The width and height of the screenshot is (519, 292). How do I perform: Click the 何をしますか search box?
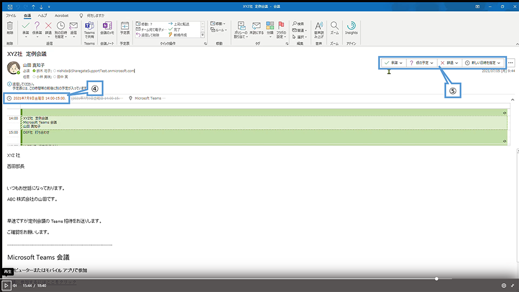pyautogui.click(x=95, y=16)
